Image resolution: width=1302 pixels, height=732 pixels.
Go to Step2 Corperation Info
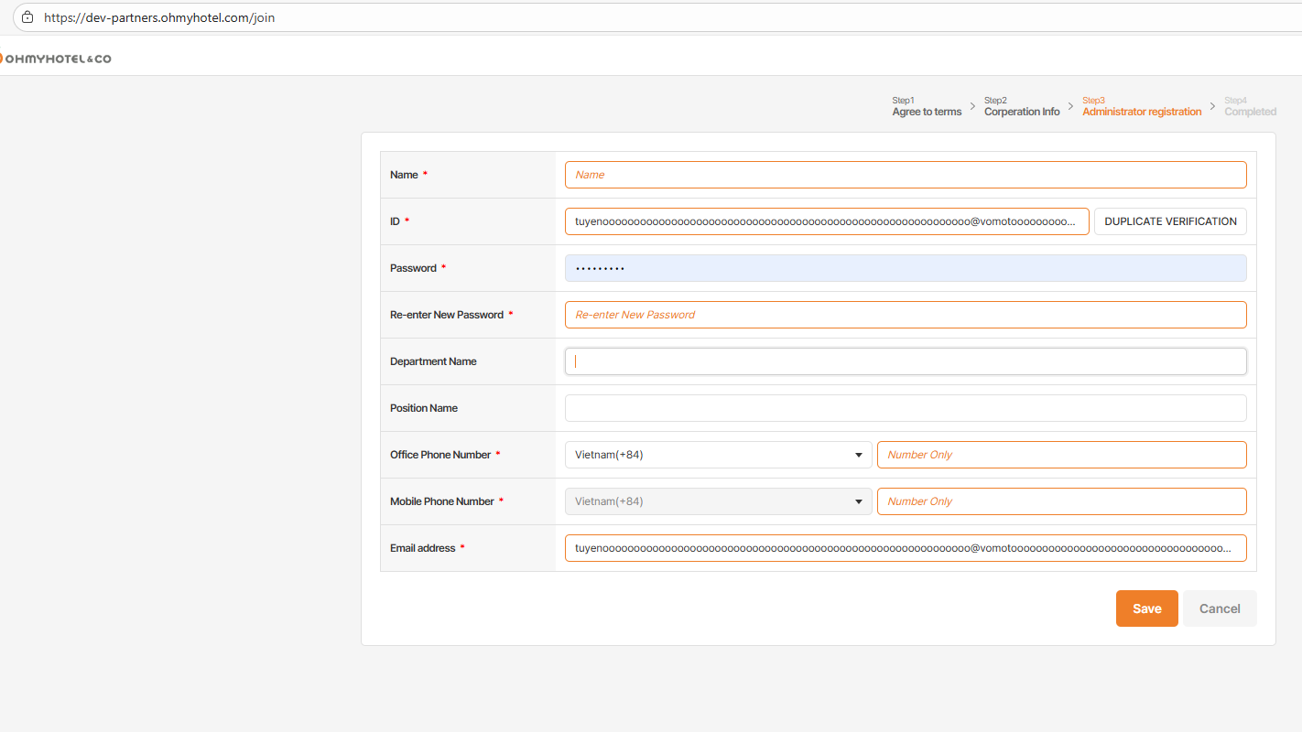pos(1022,107)
